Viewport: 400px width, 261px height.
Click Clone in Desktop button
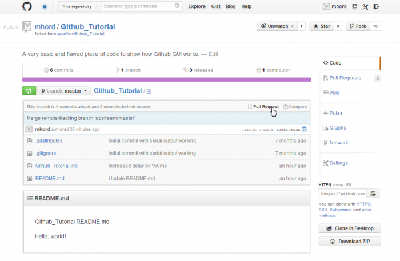pyautogui.click(x=350, y=228)
